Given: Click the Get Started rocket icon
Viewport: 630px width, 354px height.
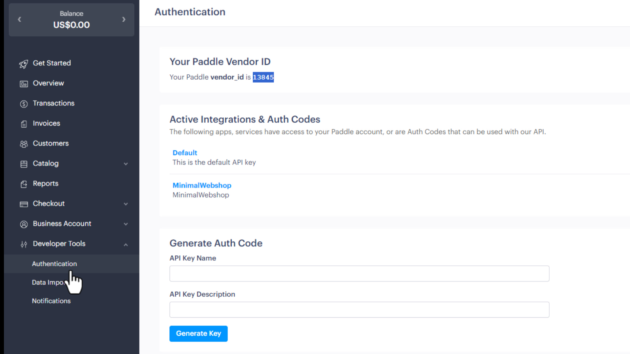Looking at the screenshot, I should click(x=24, y=64).
